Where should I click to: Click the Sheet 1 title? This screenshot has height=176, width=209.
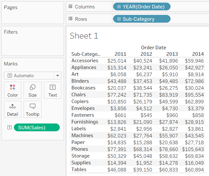point(84,36)
